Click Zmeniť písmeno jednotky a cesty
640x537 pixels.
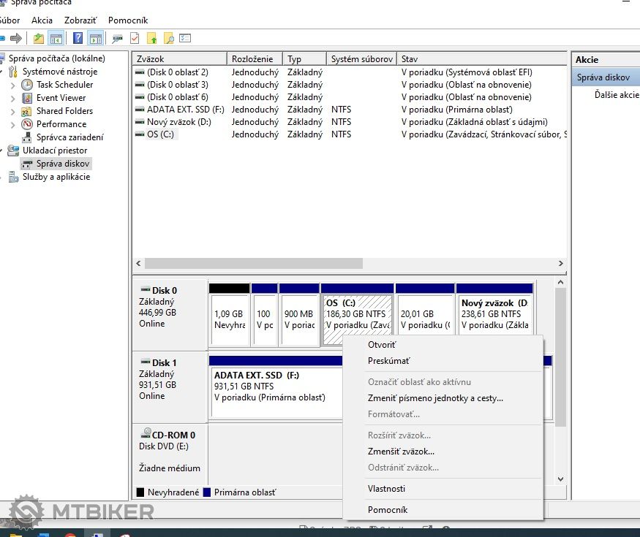pyautogui.click(x=435, y=398)
